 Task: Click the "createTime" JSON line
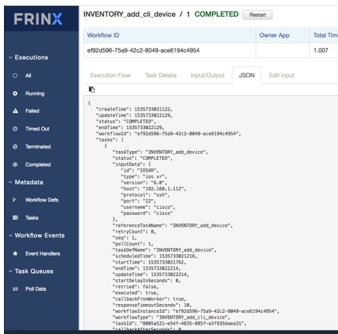(134, 109)
